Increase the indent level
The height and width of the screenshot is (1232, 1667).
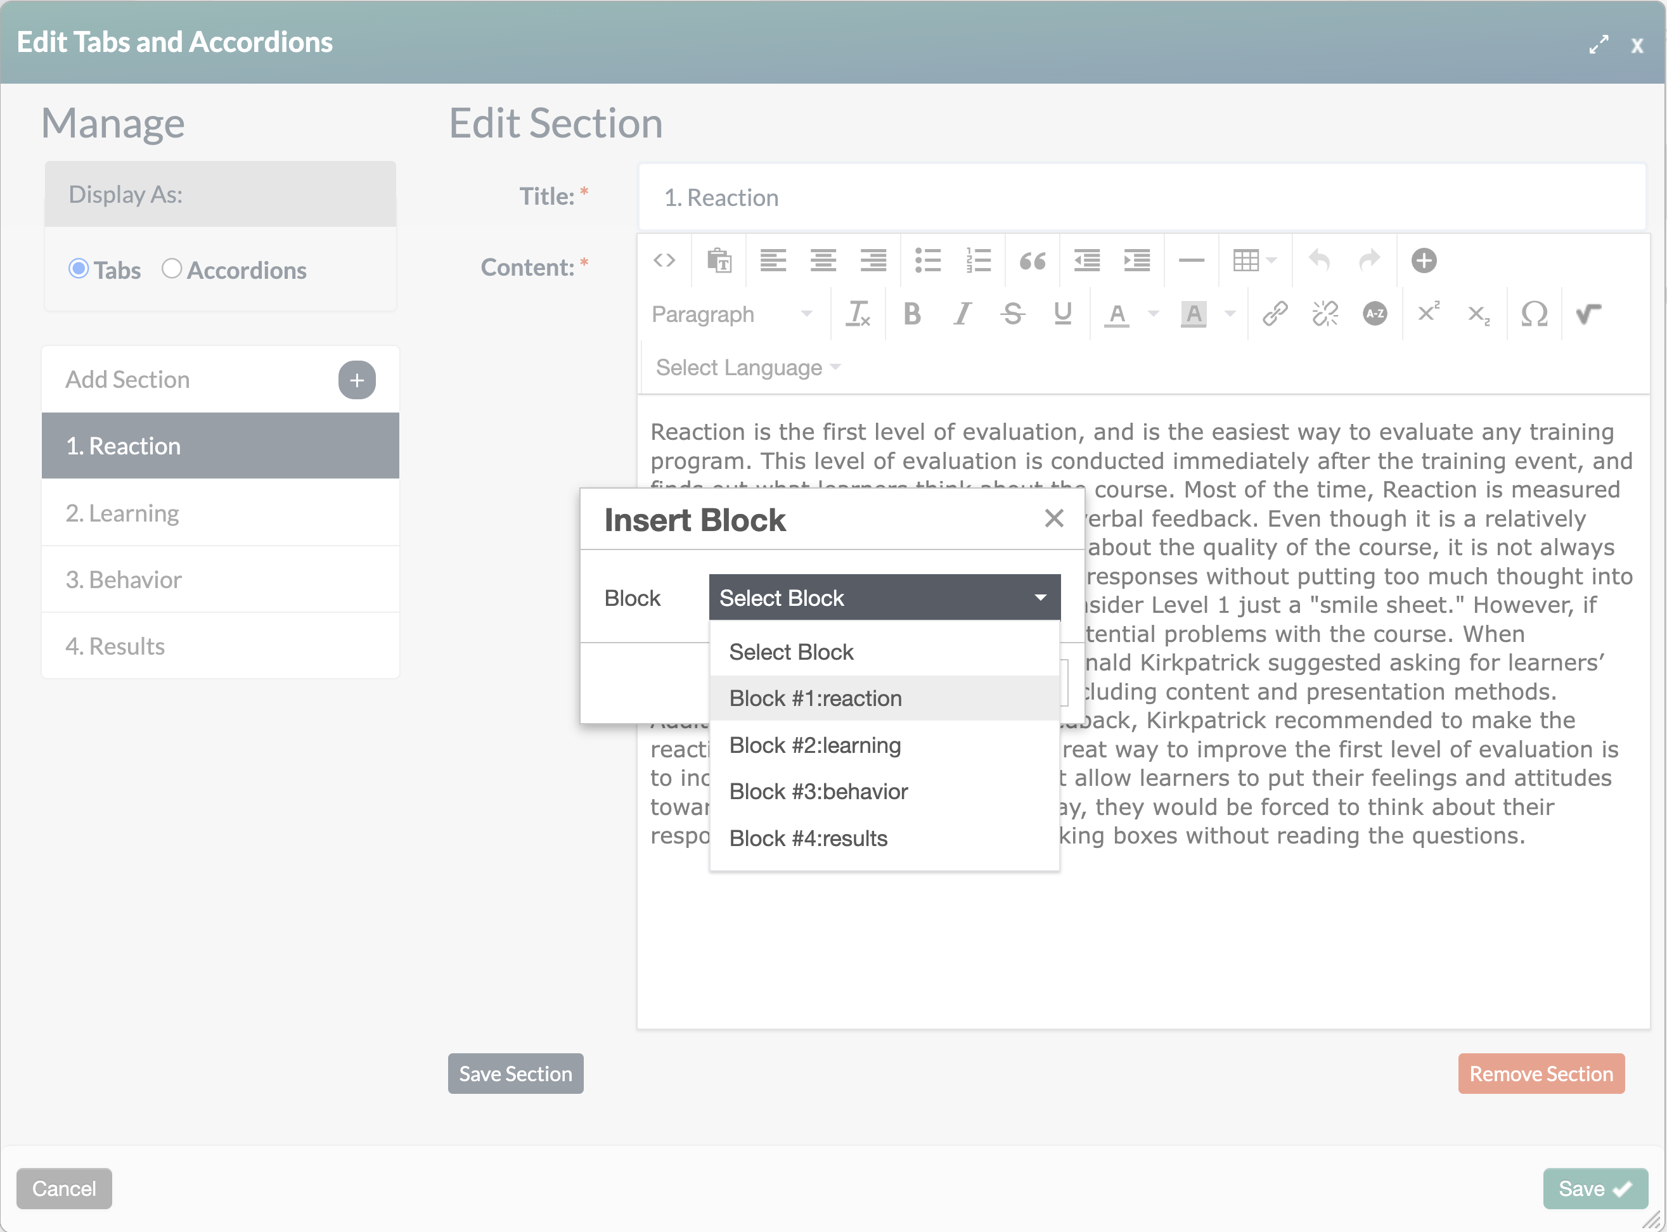1136,260
